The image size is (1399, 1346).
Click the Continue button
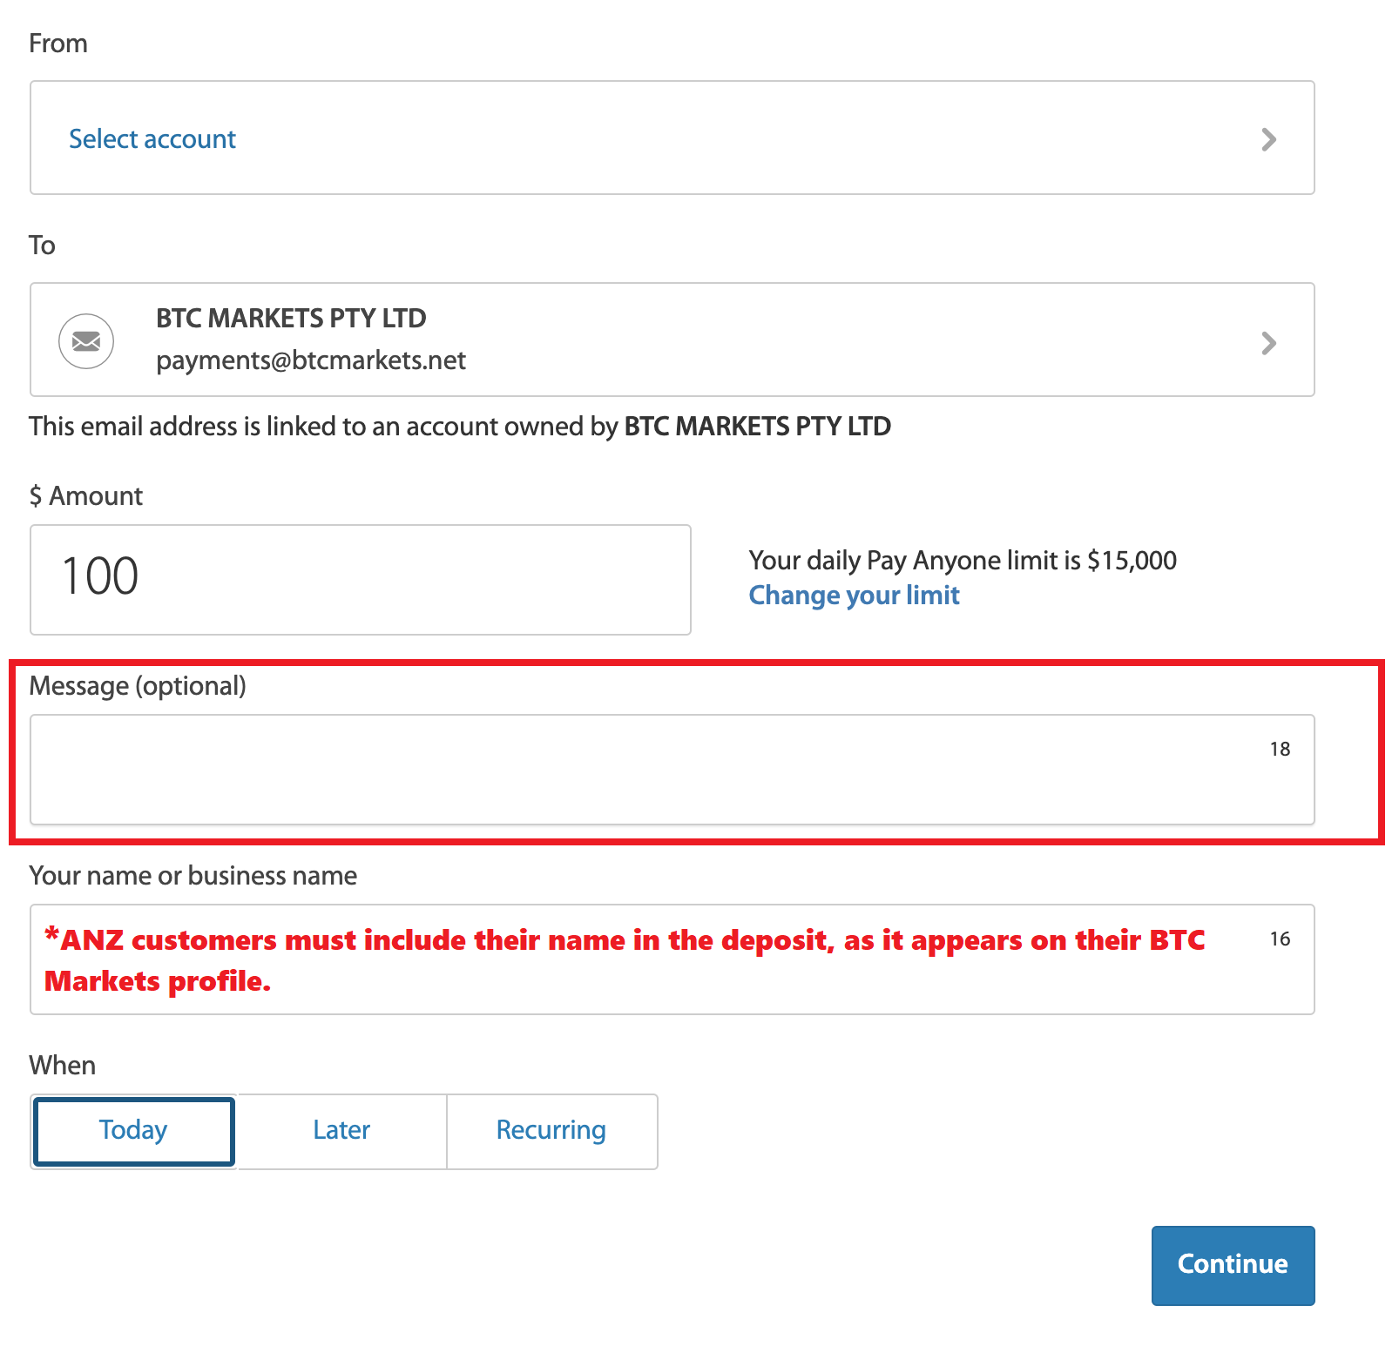[x=1233, y=1265]
